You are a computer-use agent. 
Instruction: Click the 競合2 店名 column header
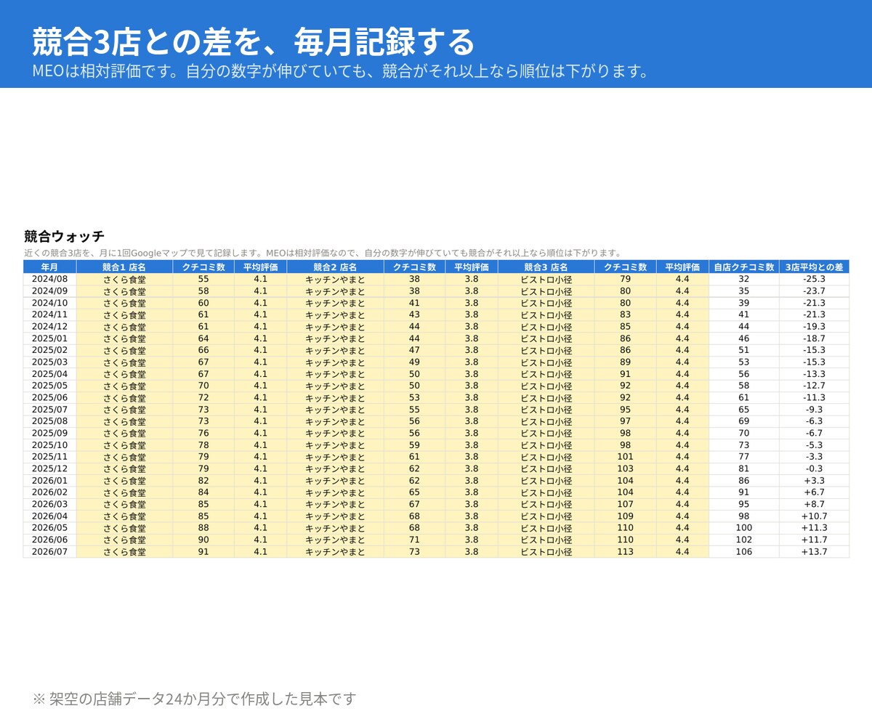335,267
